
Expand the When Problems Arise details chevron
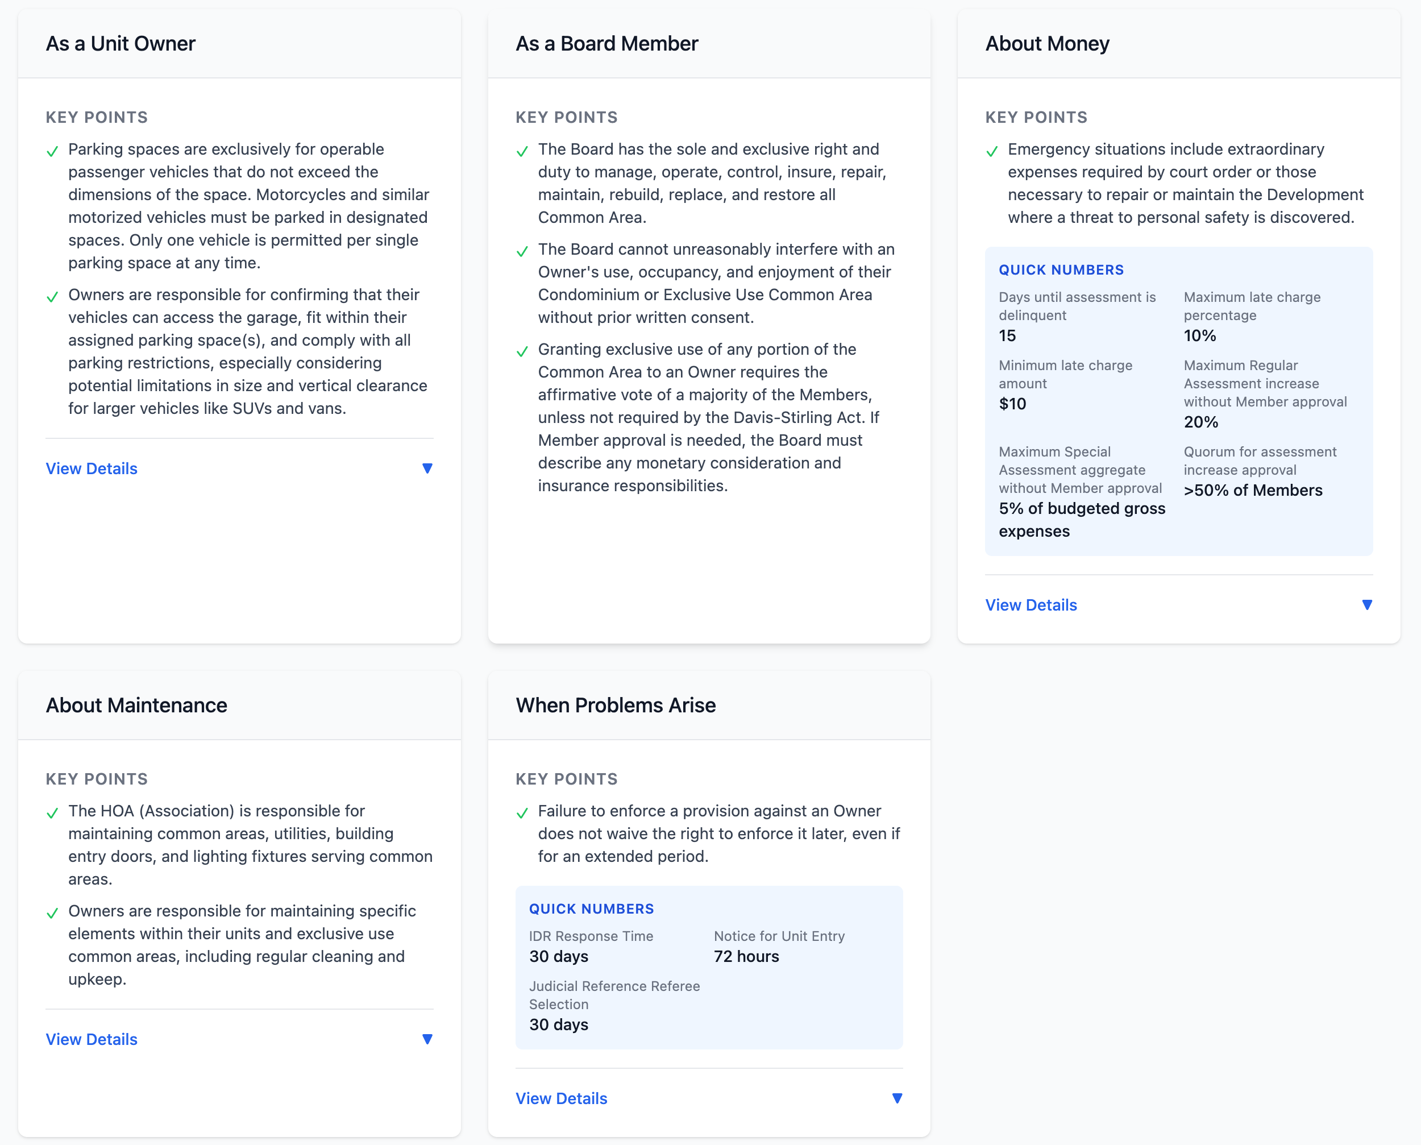898,1097
